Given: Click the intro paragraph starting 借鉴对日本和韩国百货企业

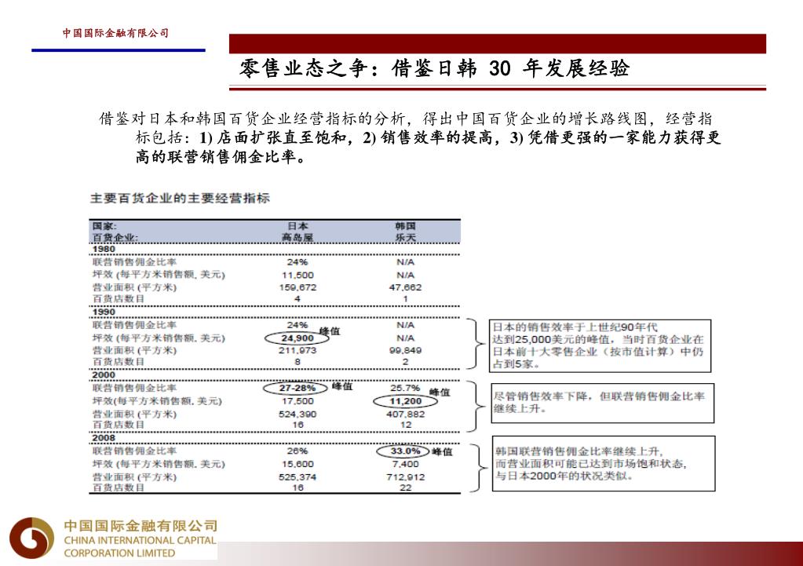Looking at the screenshot, I should point(410,137).
